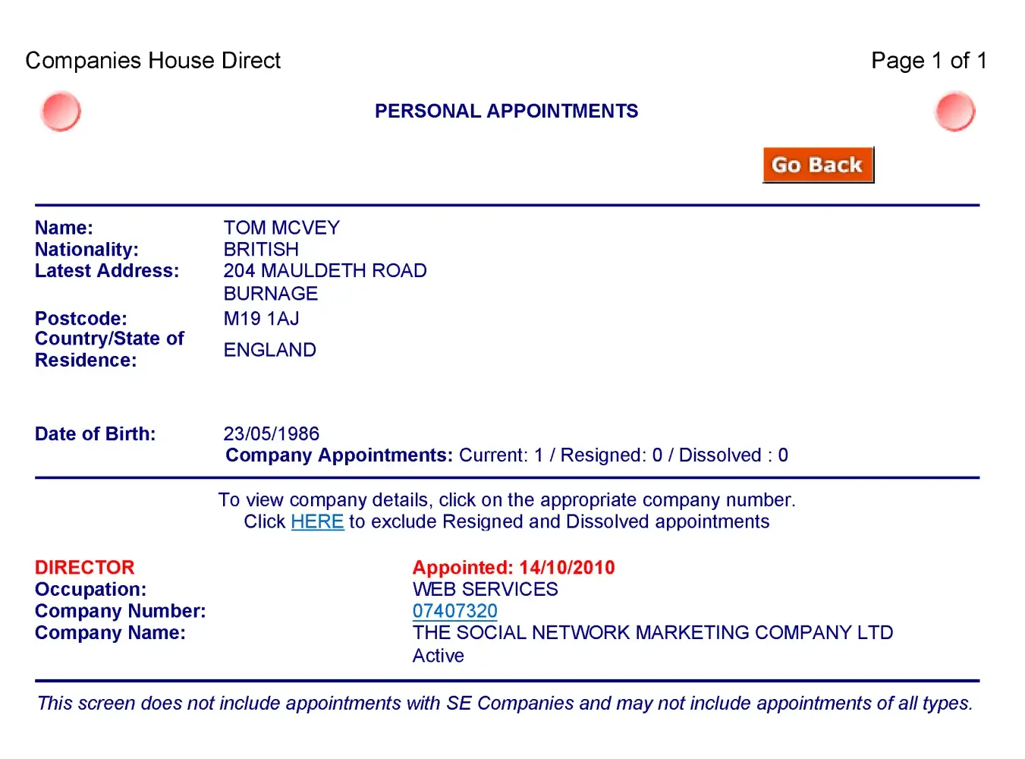Image resolution: width=1025 pixels, height=759 pixels.
Task: Click the 204 MAULDETH ROAD address line
Action: [x=325, y=271]
